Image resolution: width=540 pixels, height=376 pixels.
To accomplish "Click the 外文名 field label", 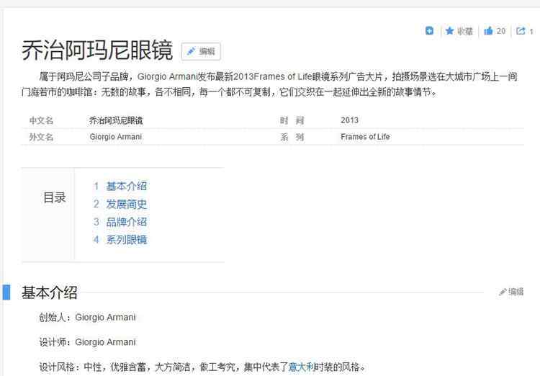I will pos(41,137).
